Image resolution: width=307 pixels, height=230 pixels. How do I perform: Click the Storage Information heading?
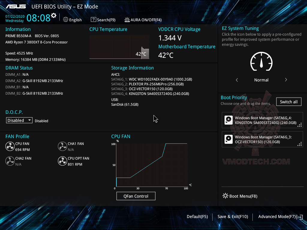pyautogui.click(x=133, y=68)
